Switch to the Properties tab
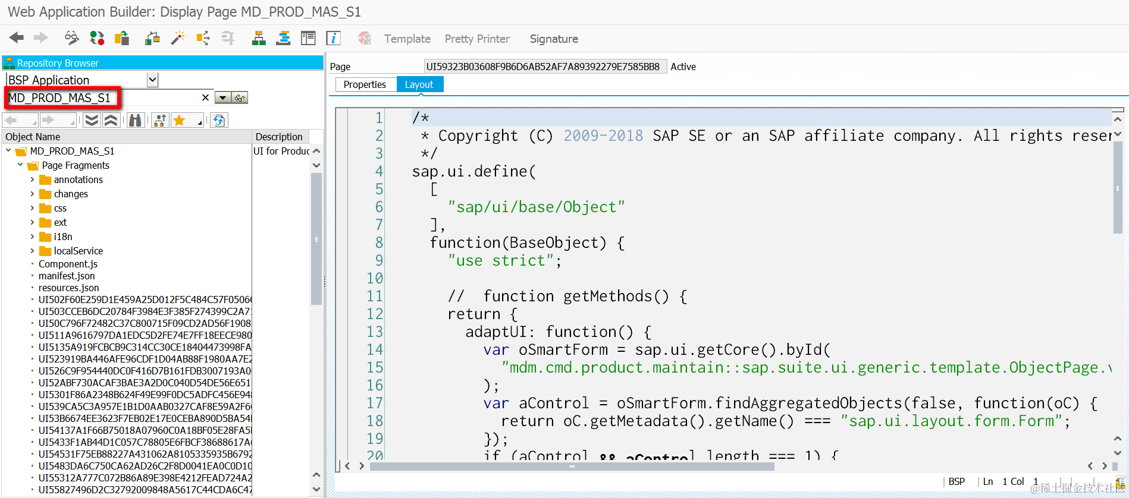1129x498 pixels. (365, 84)
